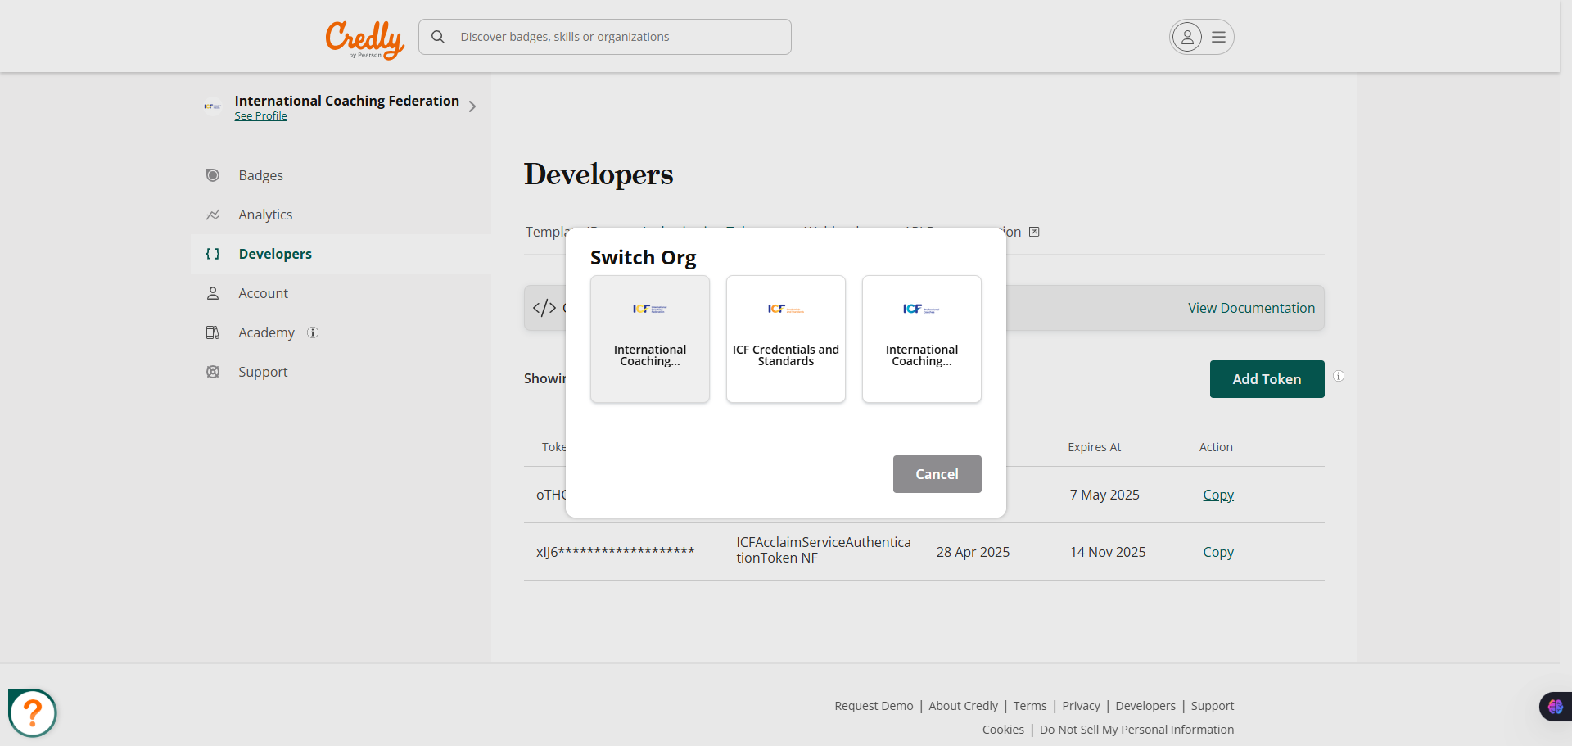Select ICF Credentials and Standards org
This screenshot has height=746, width=1572.
pyautogui.click(x=786, y=339)
